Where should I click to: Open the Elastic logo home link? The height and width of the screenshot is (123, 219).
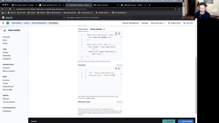click(7, 18)
